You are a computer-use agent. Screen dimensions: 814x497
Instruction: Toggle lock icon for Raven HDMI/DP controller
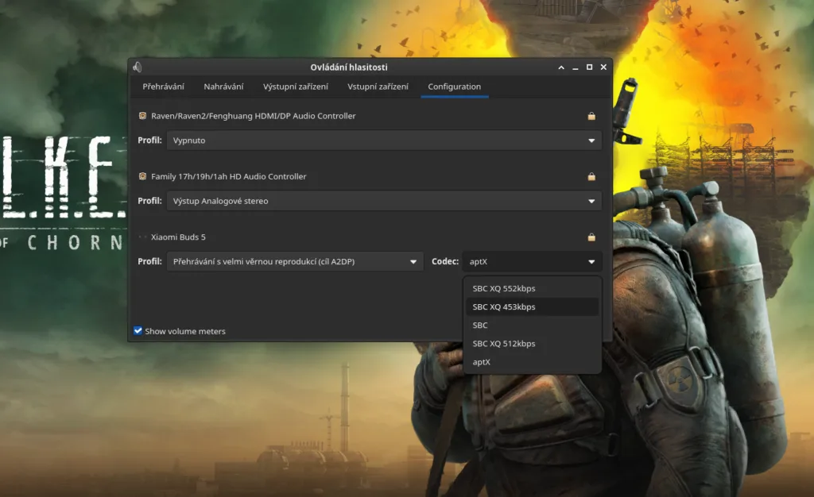(591, 116)
